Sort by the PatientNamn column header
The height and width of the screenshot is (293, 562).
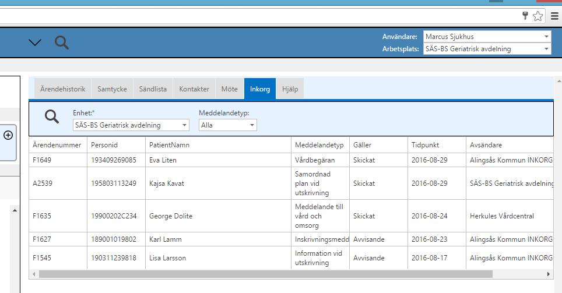218,145
